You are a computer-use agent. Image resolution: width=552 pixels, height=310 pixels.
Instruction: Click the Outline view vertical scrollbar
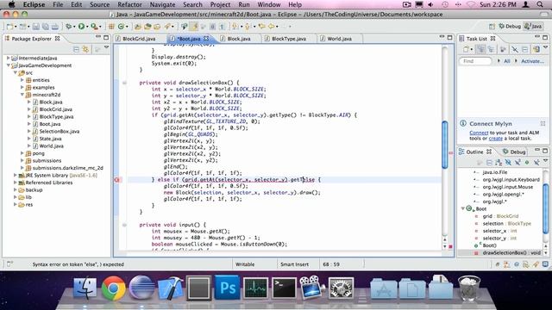click(x=546, y=208)
